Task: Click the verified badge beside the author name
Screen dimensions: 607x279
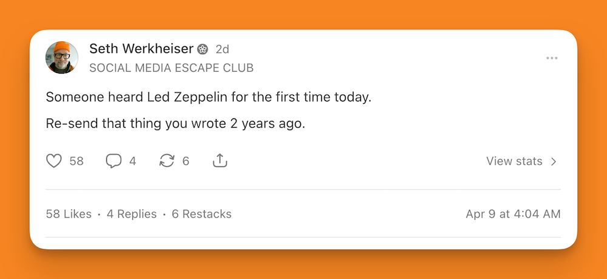Action: [203, 49]
